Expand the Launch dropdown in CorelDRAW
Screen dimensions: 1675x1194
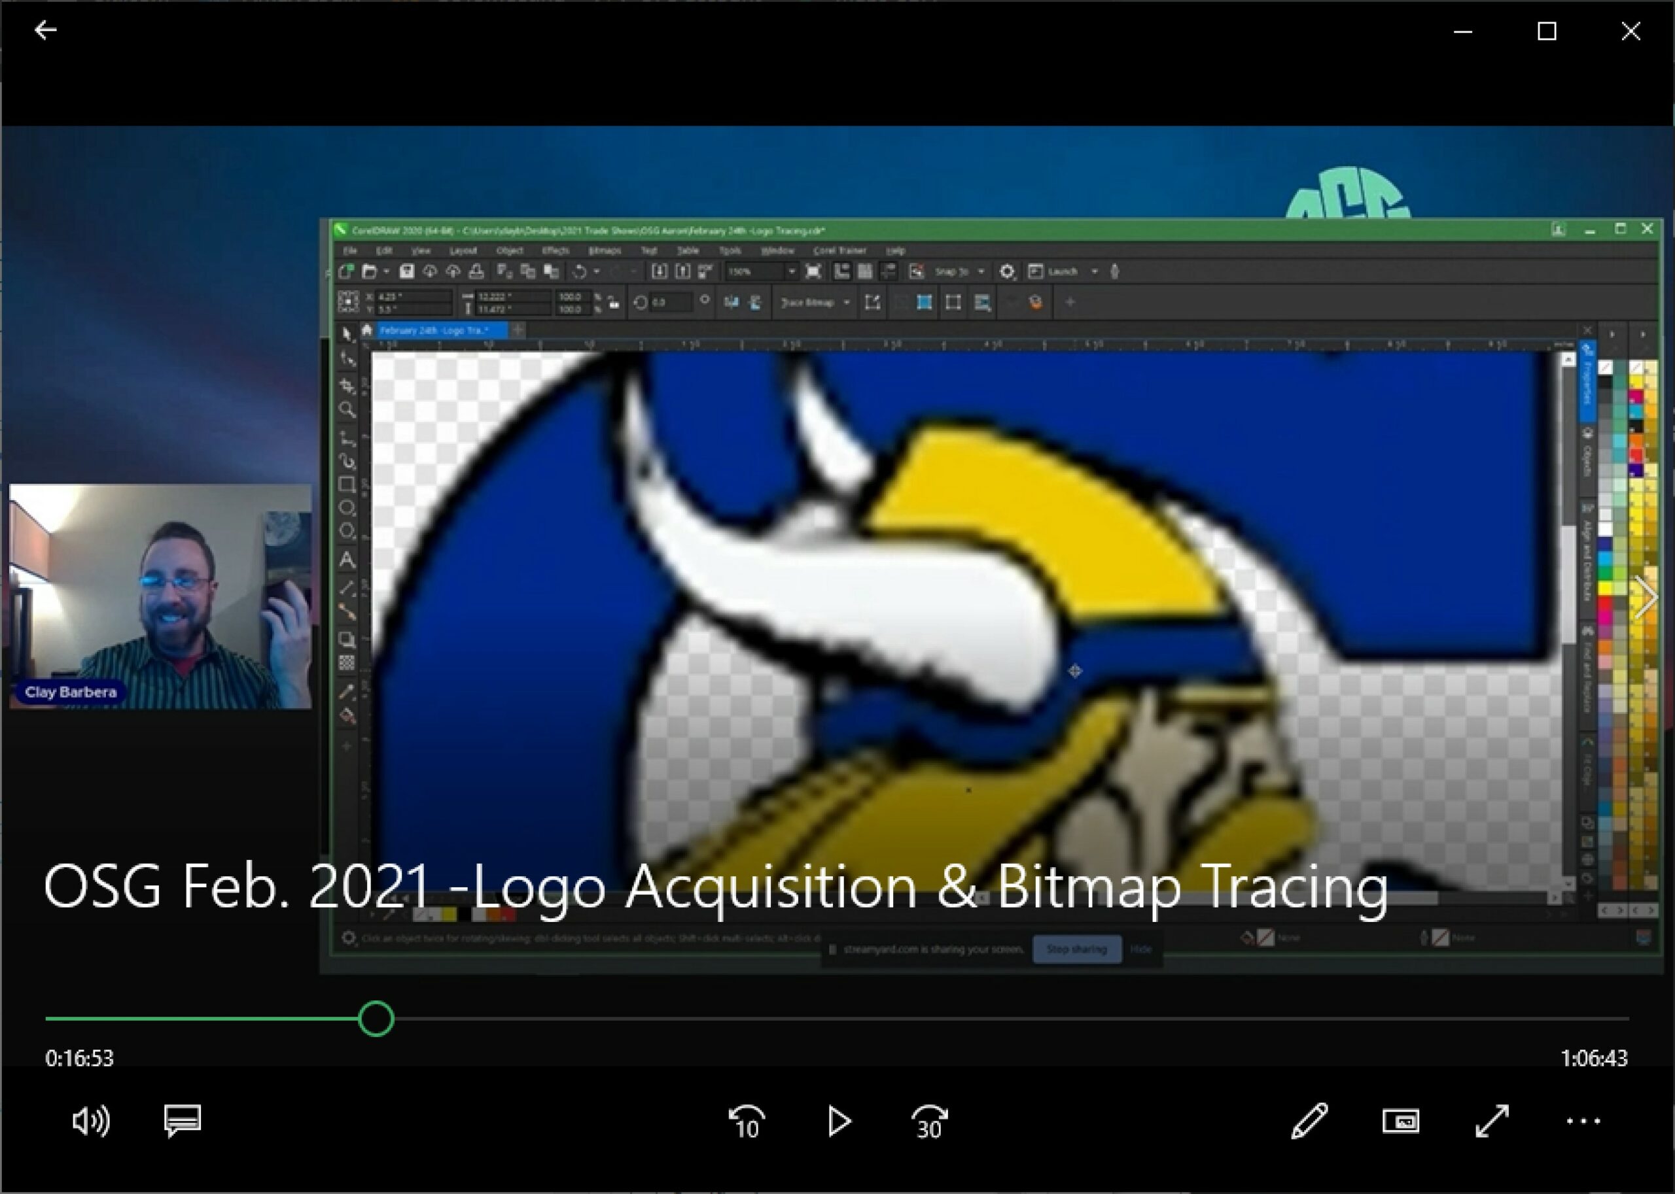point(1095,271)
